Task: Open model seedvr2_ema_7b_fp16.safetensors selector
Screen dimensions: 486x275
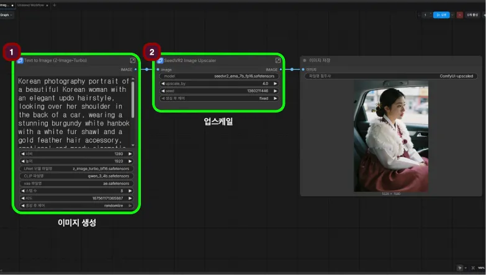Action: [219, 76]
